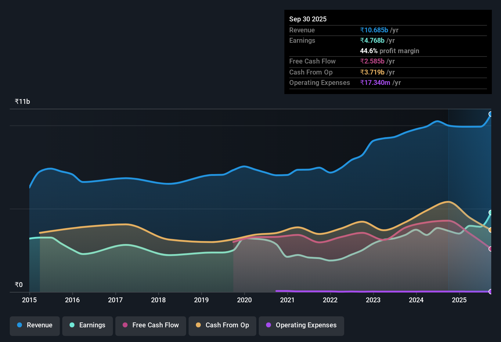Toggle the Operating Expenses series
Viewport: 501px width, 342px height.
tap(301, 325)
